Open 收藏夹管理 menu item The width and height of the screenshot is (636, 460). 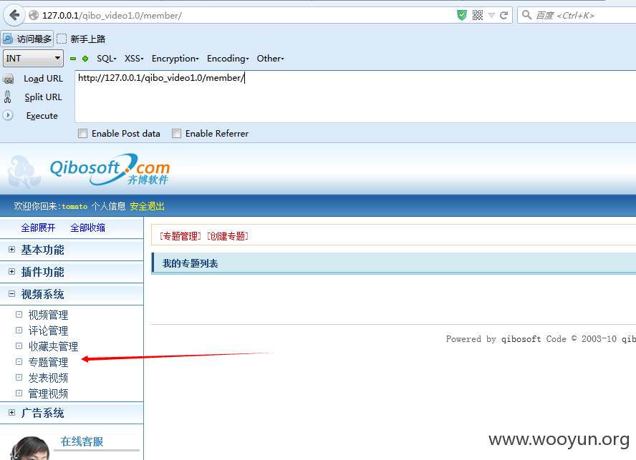(x=53, y=346)
